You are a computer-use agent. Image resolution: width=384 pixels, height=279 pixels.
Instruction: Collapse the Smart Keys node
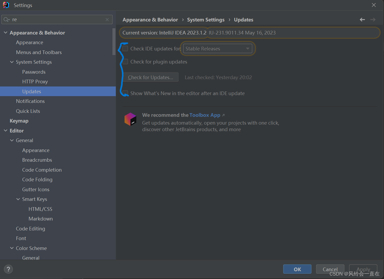18,199
